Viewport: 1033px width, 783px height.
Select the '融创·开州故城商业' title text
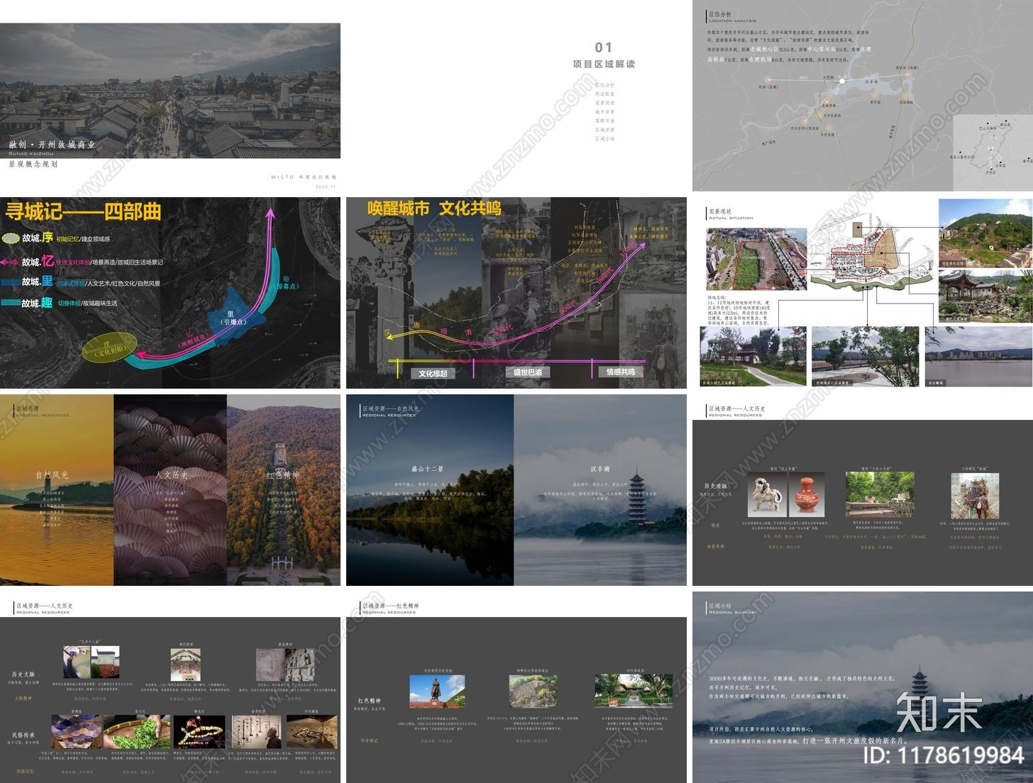[53, 145]
